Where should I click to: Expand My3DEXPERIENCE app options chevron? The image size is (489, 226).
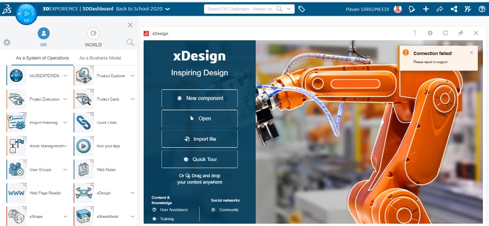coord(65,76)
